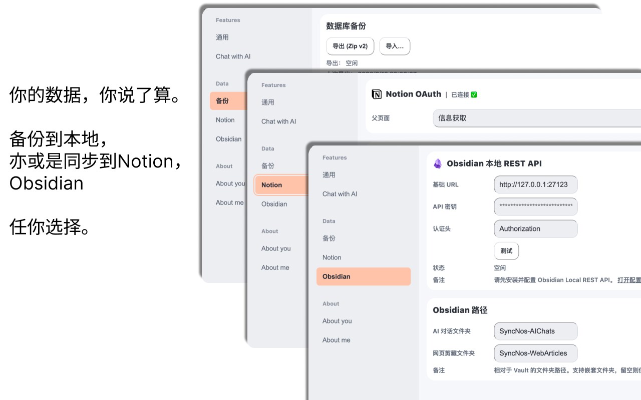Open About you in back window sidebar

tap(230, 183)
